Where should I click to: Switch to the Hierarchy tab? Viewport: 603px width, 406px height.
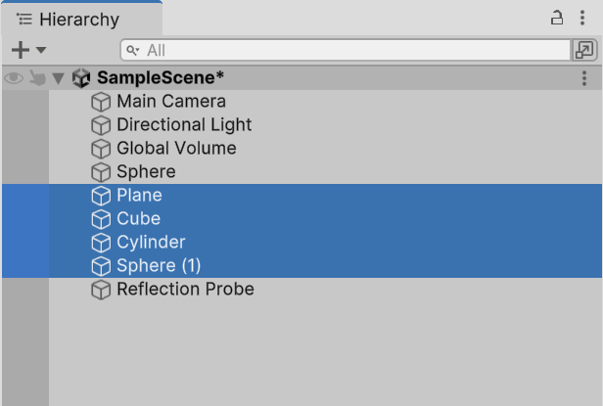tap(78, 20)
